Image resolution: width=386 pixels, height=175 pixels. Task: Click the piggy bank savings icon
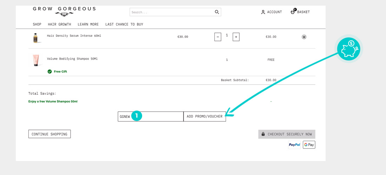coord(348,50)
